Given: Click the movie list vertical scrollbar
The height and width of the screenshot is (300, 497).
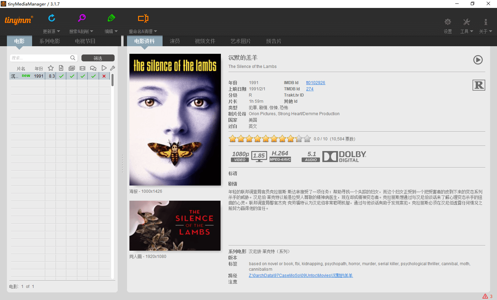Looking at the screenshot, I should [x=113, y=80].
